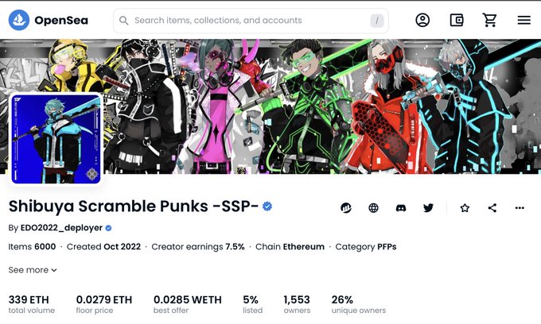541x324 pixels.
Task: Visit the collection website globe icon
Action: pyautogui.click(x=373, y=207)
